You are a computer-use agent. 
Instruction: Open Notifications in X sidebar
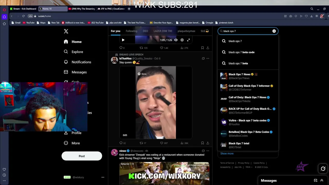[78, 62]
